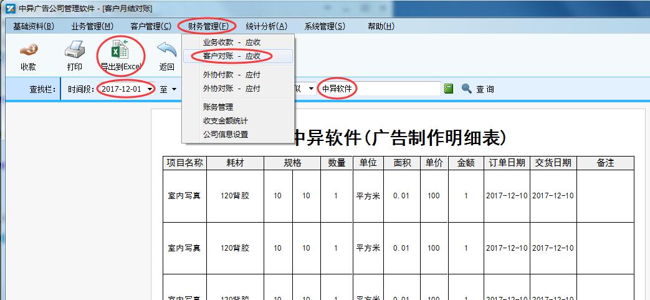Click the 面积 column header

click(402, 163)
